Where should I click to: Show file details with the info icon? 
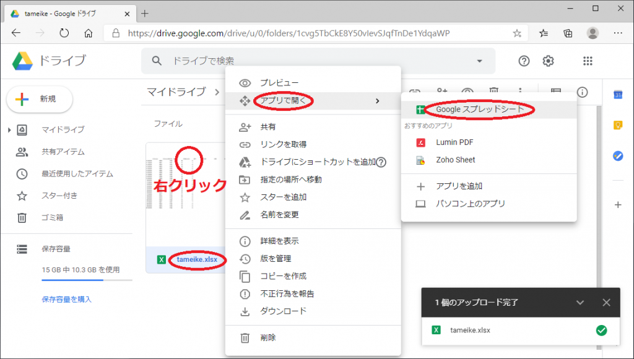(583, 92)
